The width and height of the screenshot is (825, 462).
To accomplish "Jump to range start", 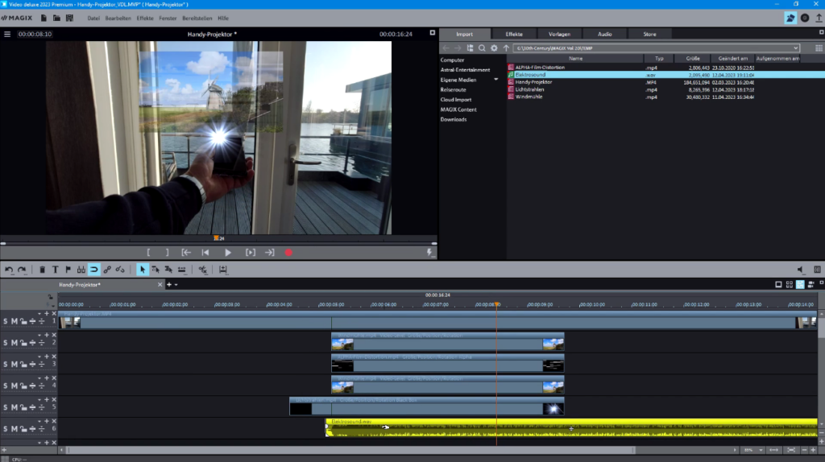I will pyautogui.click(x=186, y=253).
